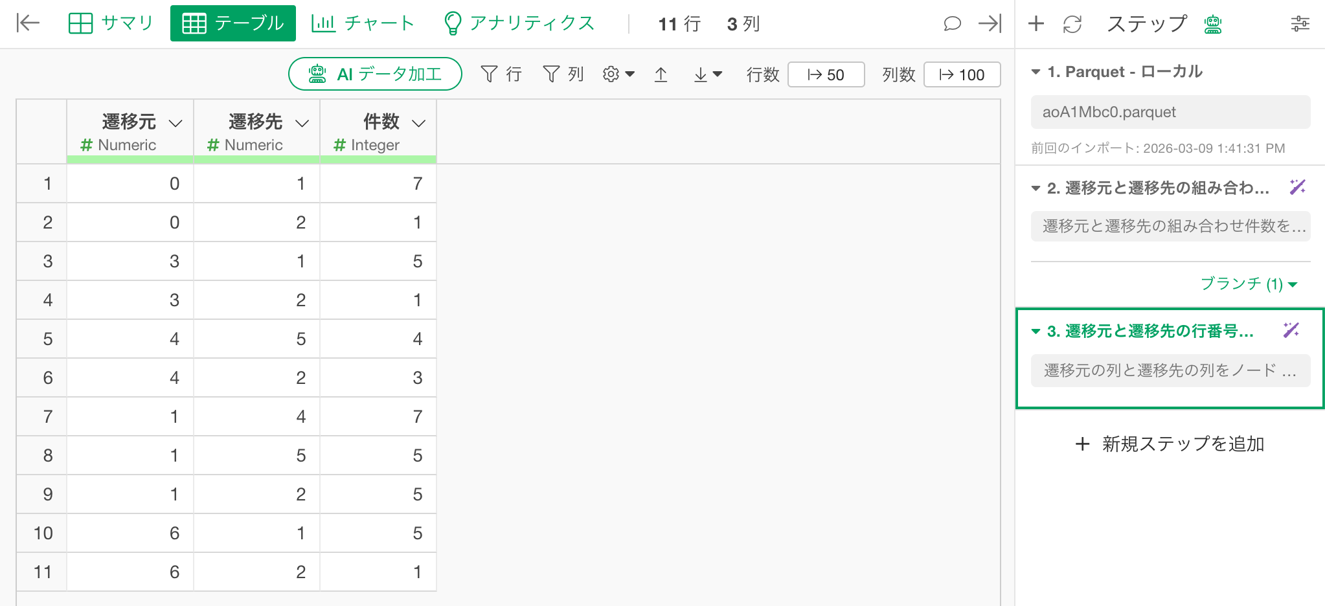Open step panel settings sliders icon
This screenshot has width=1325, height=606.
pos(1300,24)
